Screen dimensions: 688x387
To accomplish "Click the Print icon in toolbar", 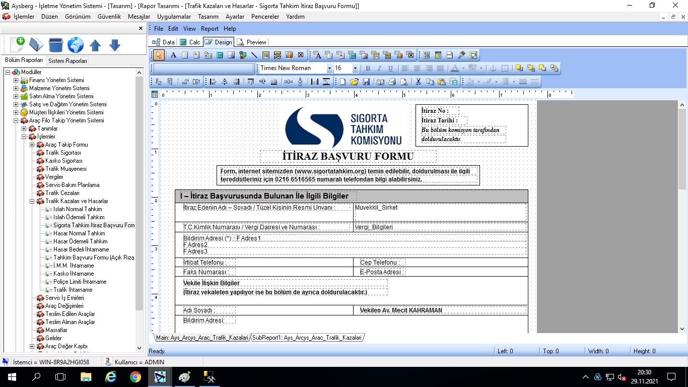I will pos(392,82).
